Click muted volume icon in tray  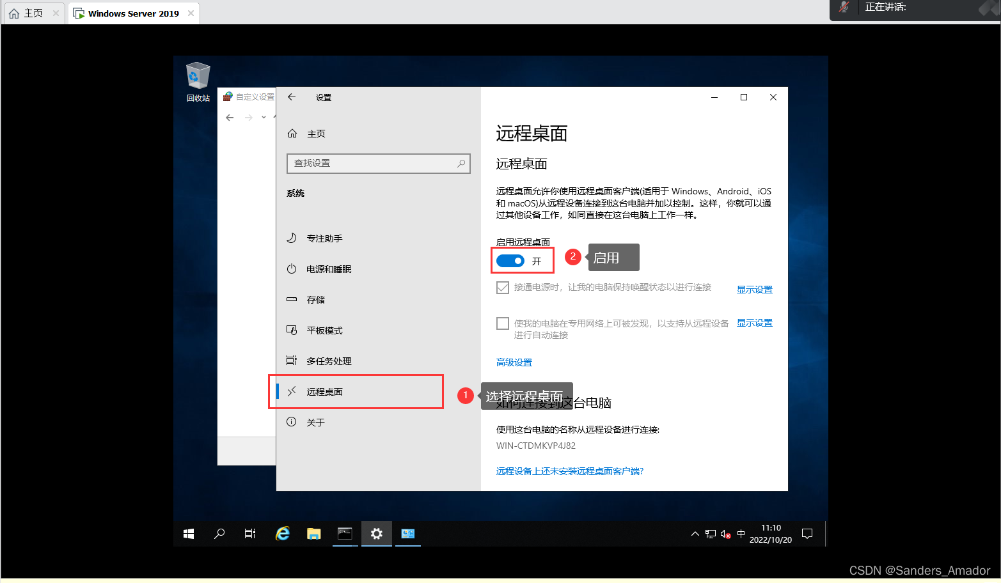(x=726, y=534)
